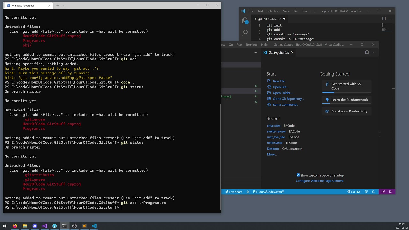The height and width of the screenshot is (230, 409).
Task: Open new tab dropdown arrow in PowerShell
Action: (64, 5)
